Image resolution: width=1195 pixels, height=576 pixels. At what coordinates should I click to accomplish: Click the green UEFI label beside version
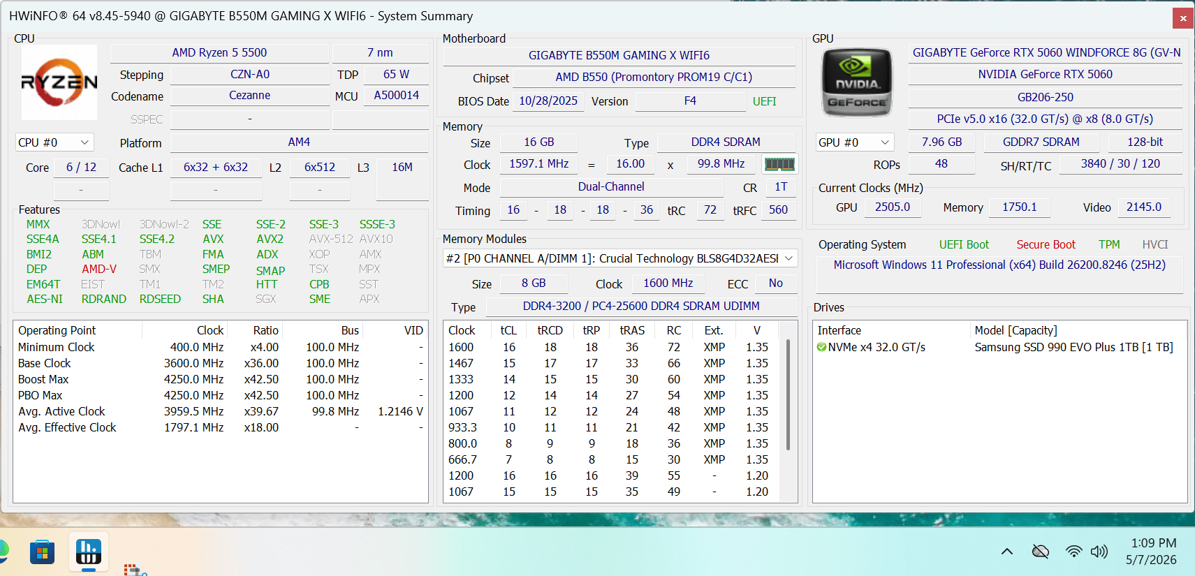[x=764, y=101]
